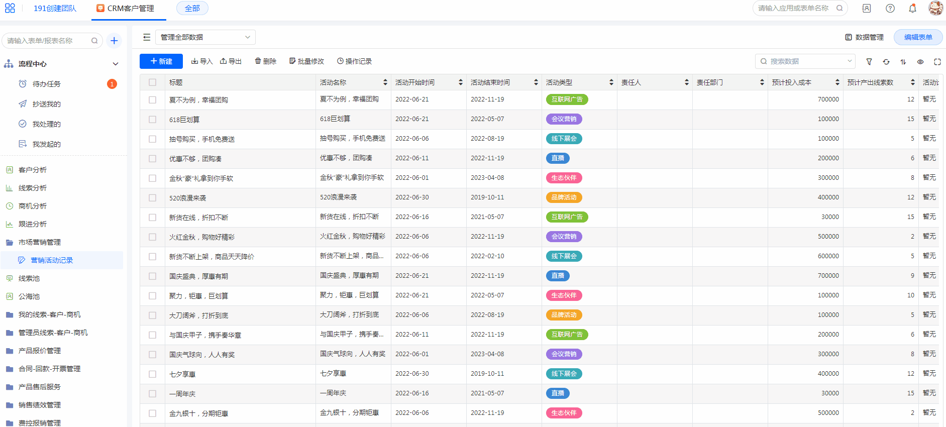946x427 pixels.
Task: Toggle column visibility eye icon
Action: [920, 62]
